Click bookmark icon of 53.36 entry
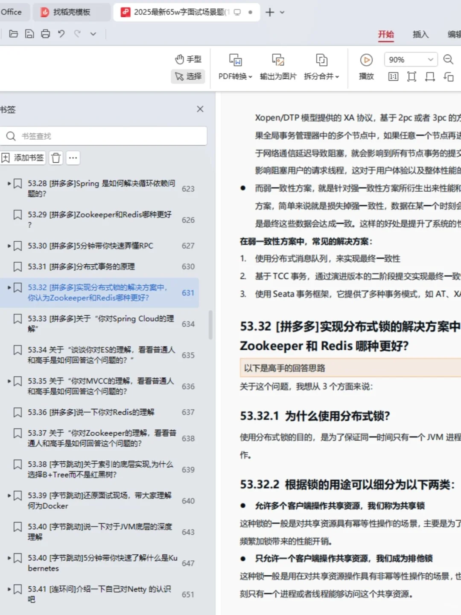461x615 pixels. click(18, 413)
